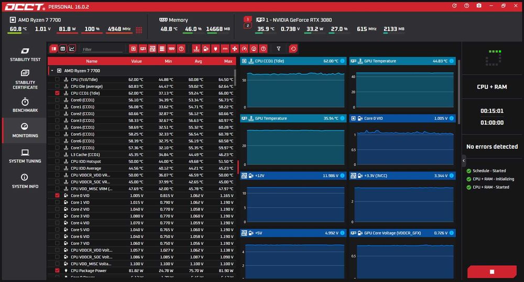Stop the running test with red button
The width and height of the screenshot is (524, 282).
tap(492, 272)
